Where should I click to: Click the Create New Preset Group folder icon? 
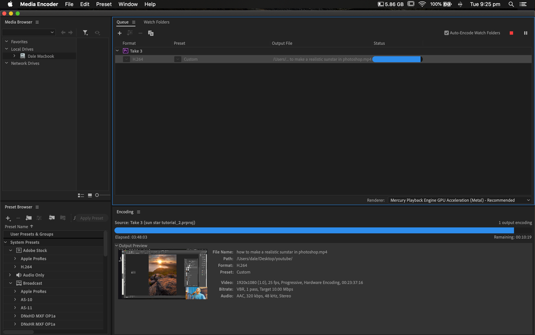(x=28, y=218)
